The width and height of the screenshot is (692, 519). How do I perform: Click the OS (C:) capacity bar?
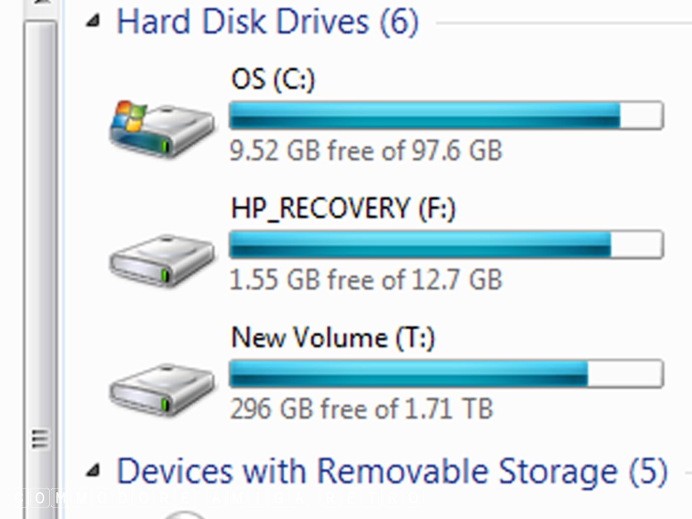tap(446, 115)
